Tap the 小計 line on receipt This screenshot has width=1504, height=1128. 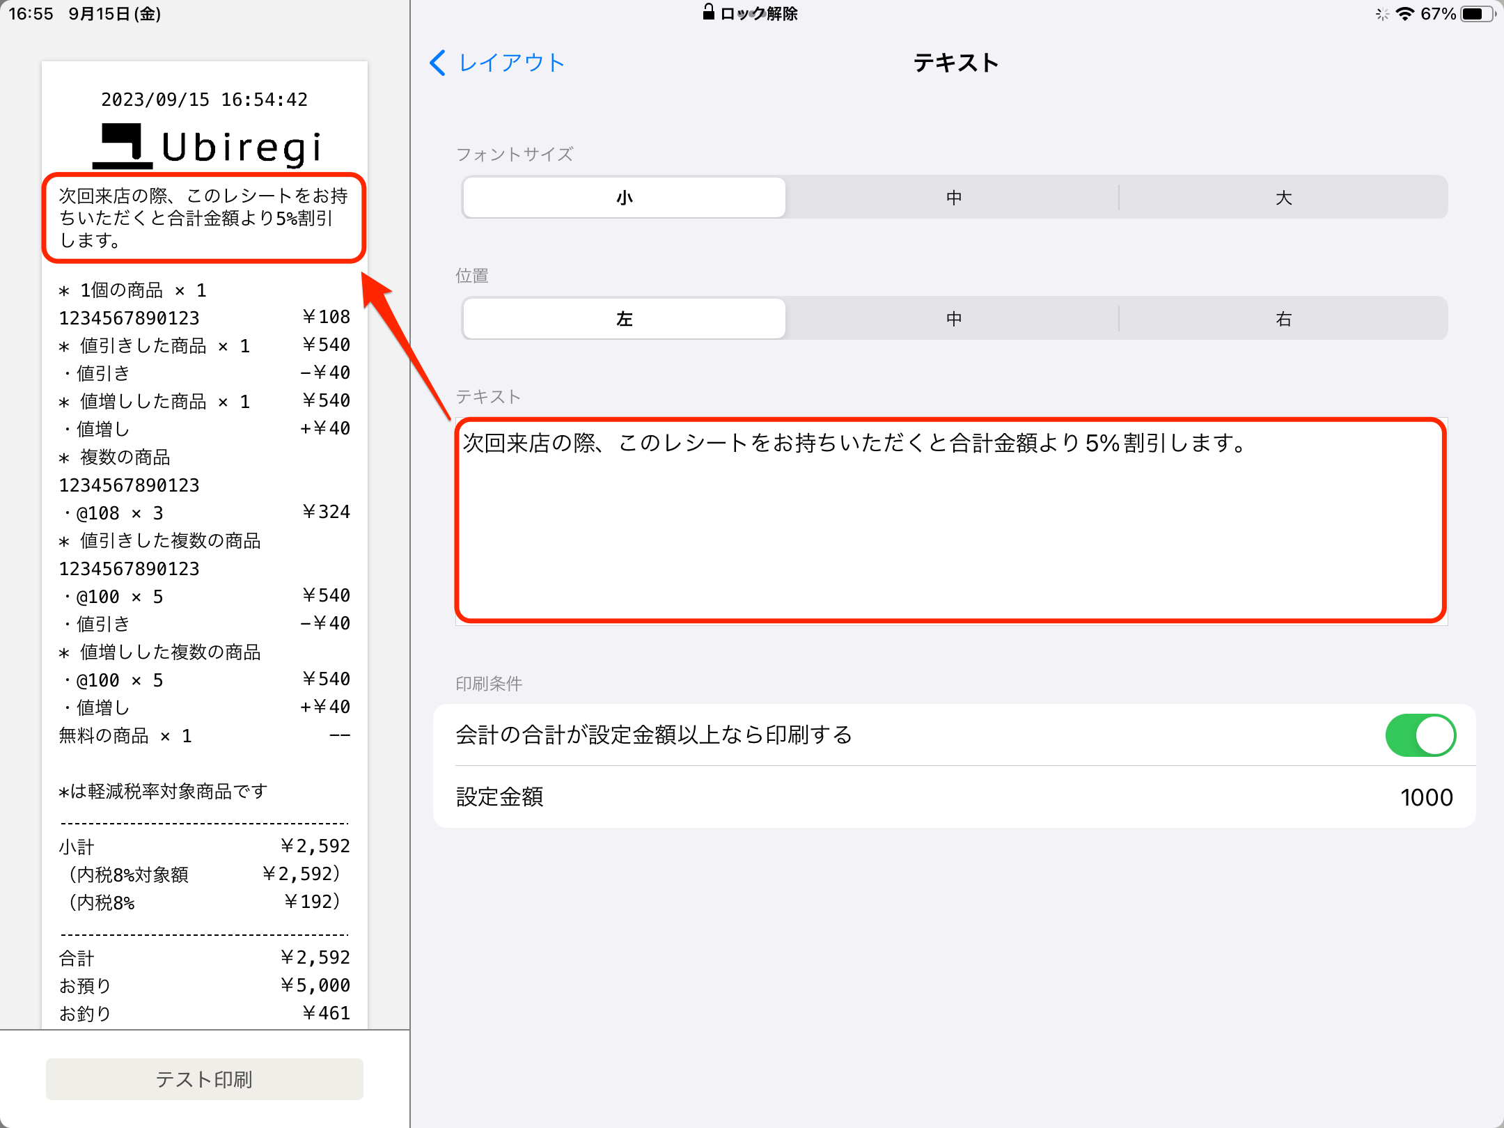[205, 847]
